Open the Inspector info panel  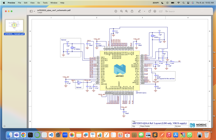116,11
